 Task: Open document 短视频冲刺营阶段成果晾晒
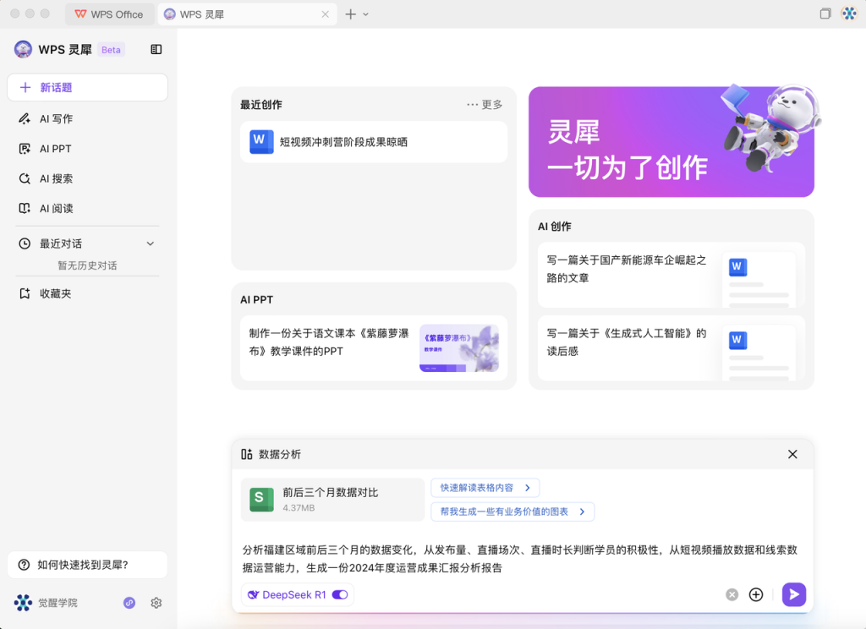(374, 142)
